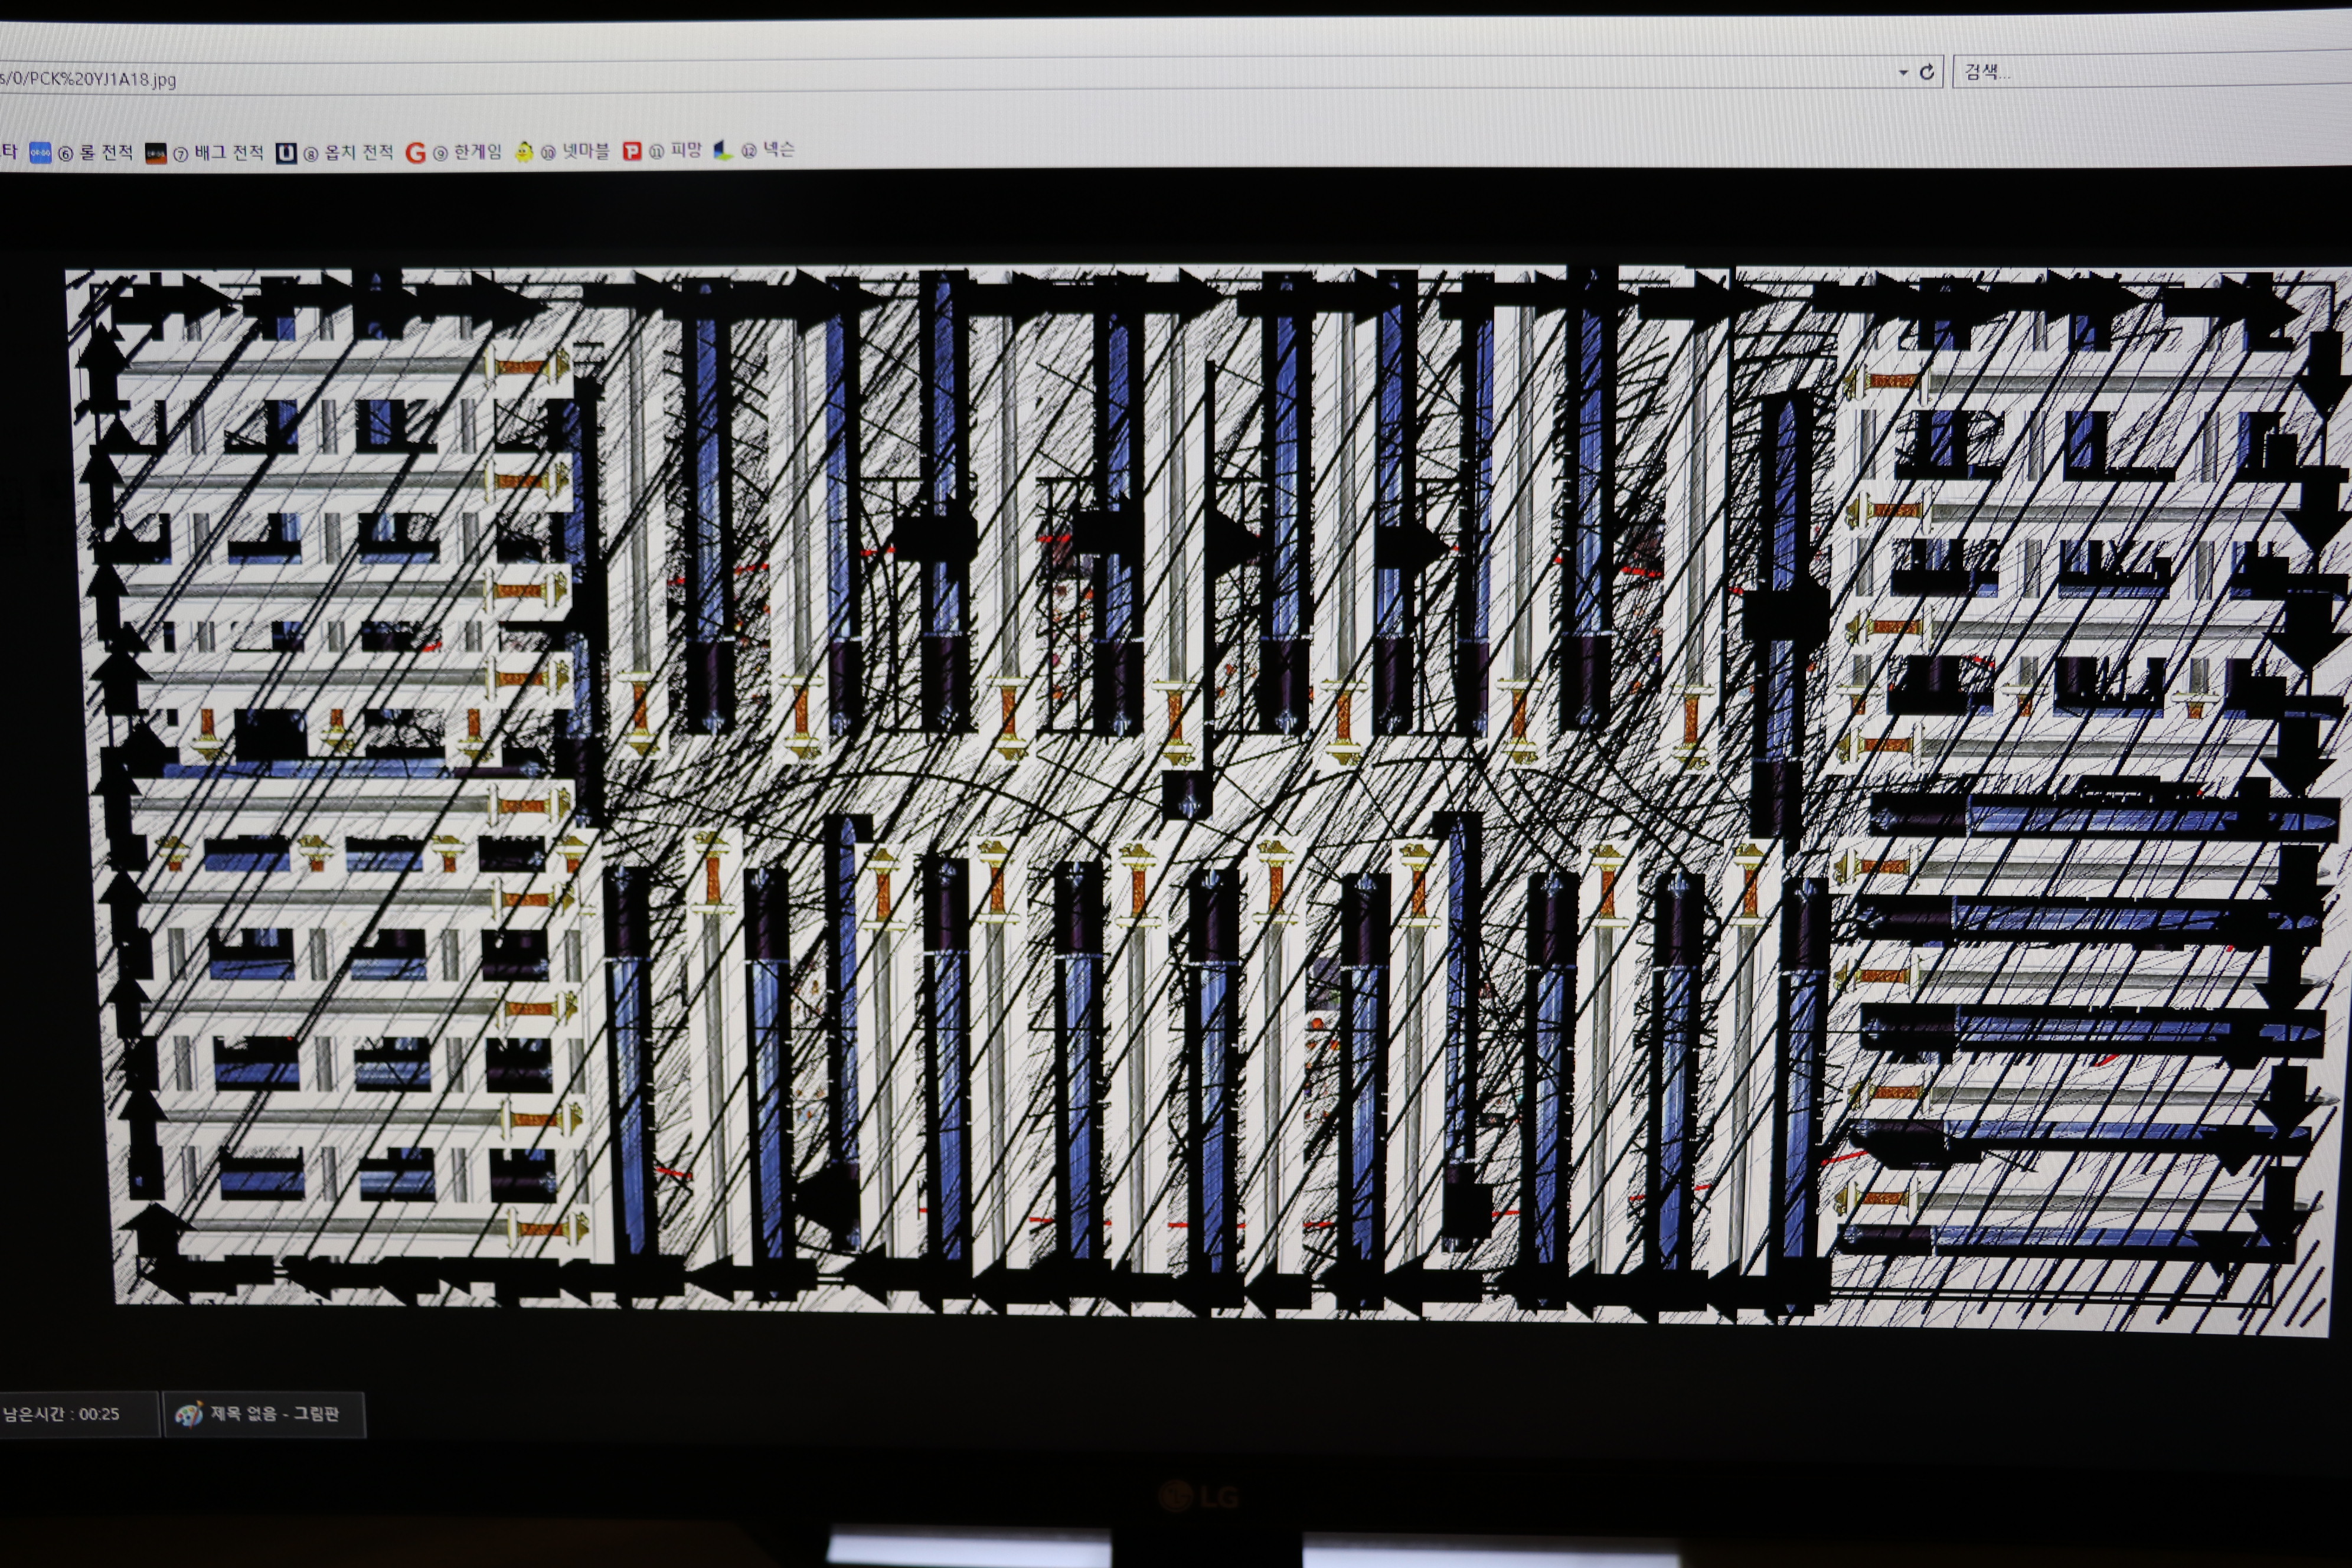Click the browser refresh icon

1927,72
